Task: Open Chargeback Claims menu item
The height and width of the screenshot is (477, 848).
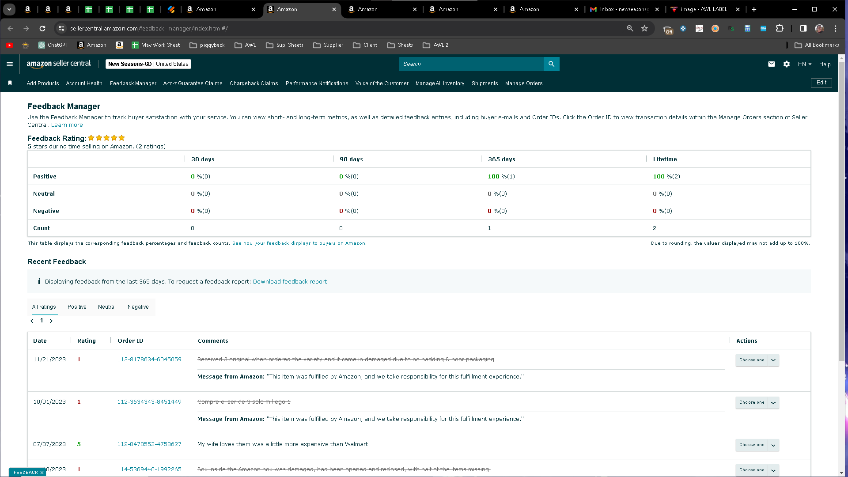Action: 254,83
